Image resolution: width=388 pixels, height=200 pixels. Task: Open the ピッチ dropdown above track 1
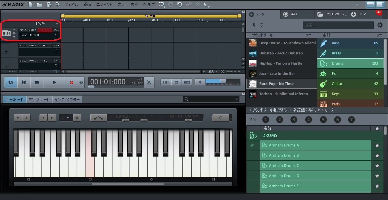[57, 24]
